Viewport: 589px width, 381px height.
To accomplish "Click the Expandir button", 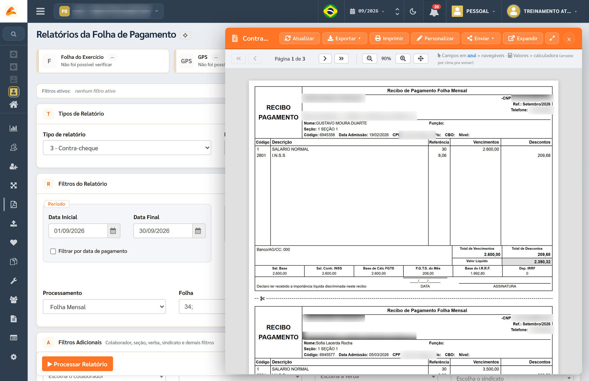I will (x=523, y=38).
